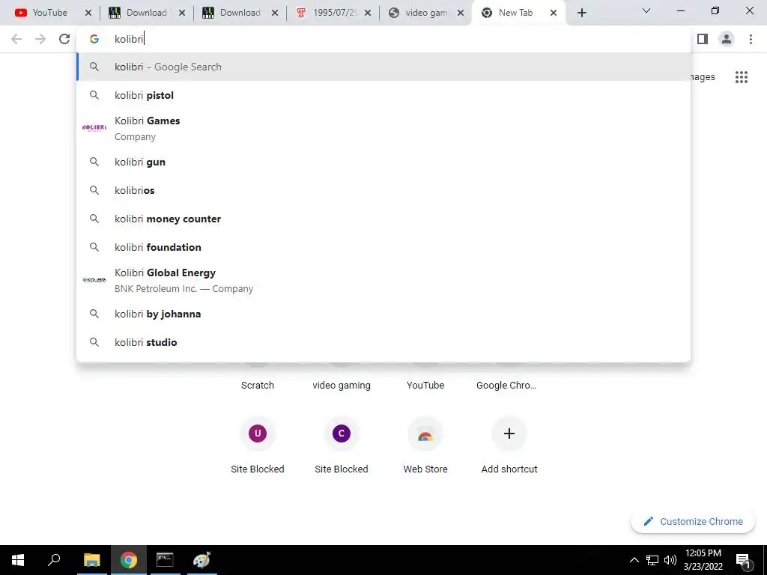The height and width of the screenshot is (575, 767).
Task: Open the Command Prompt taskbar icon
Action: click(165, 560)
